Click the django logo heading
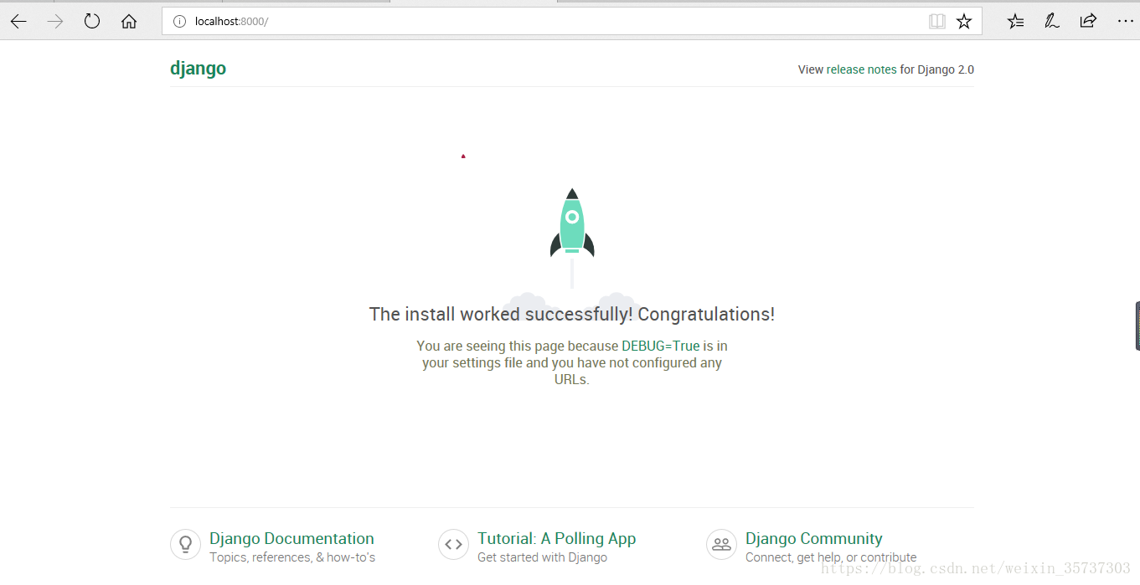1140x585 pixels. coord(198,69)
